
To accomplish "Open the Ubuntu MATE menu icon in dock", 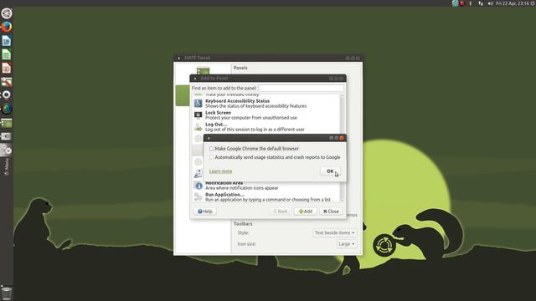I will (7, 13).
